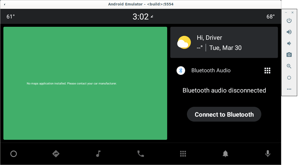Click the Tue, Mar 30 date text

225,48
